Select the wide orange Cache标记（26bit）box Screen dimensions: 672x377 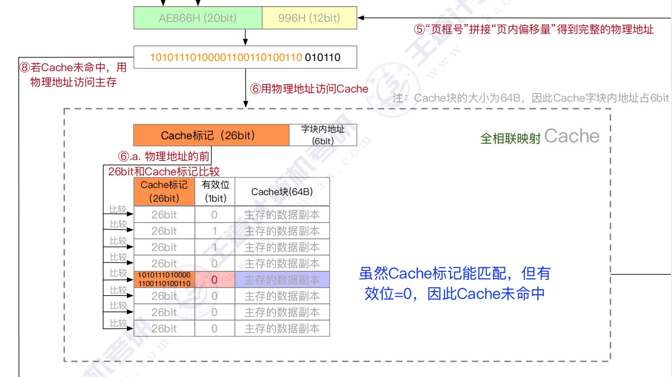[211, 135]
